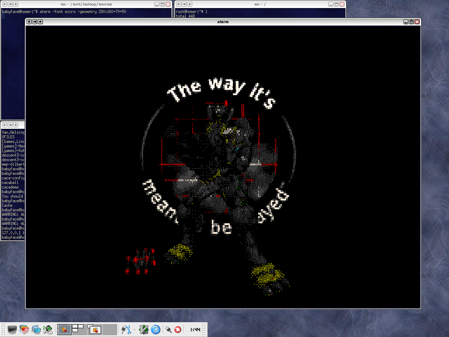
Task: Switch to the third desktop in the pager
Action: click(94, 330)
